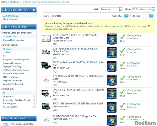
Task: Open the see the FAQ link
Action: [122, 26]
